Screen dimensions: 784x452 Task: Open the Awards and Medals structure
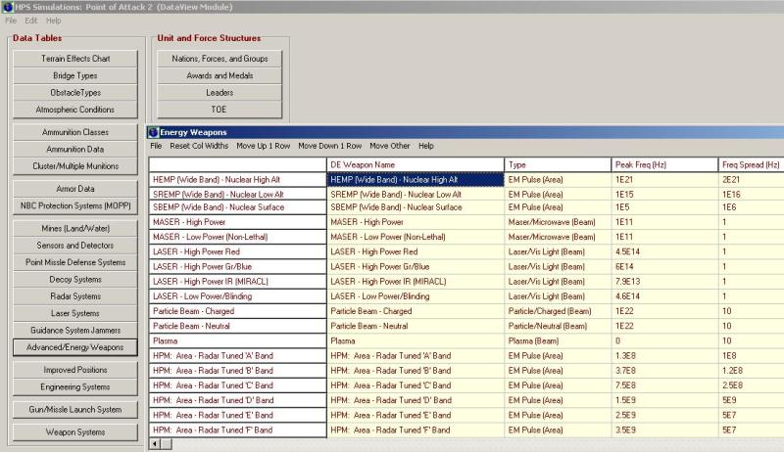[220, 75]
